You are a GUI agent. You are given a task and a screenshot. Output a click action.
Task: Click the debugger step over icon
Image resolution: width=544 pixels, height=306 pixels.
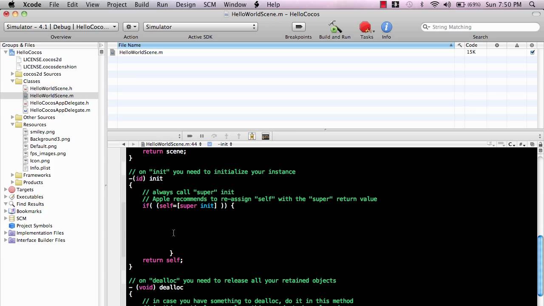(x=214, y=136)
